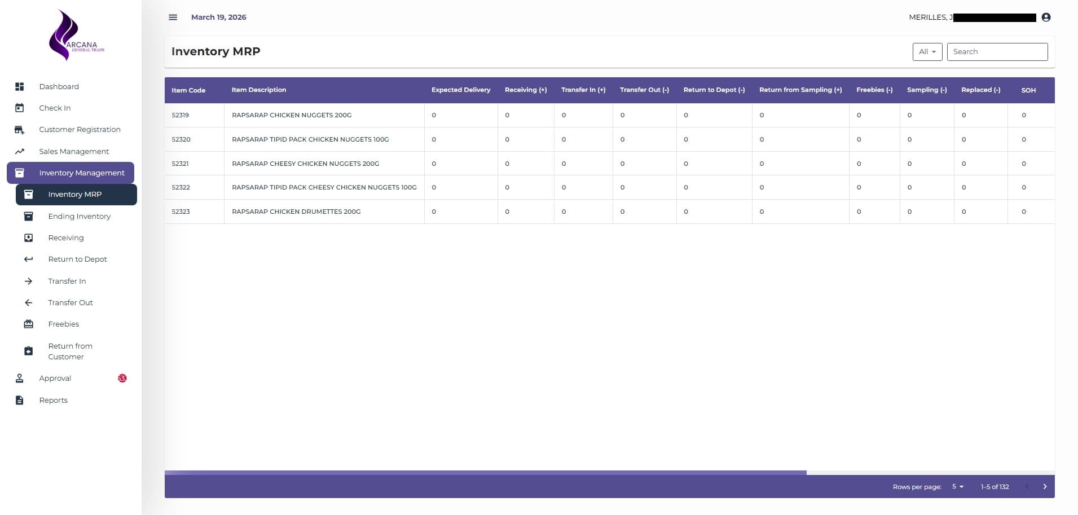Open the Reports menu item
The height and width of the screenshot is (515, 1078).
pos(53,400)
